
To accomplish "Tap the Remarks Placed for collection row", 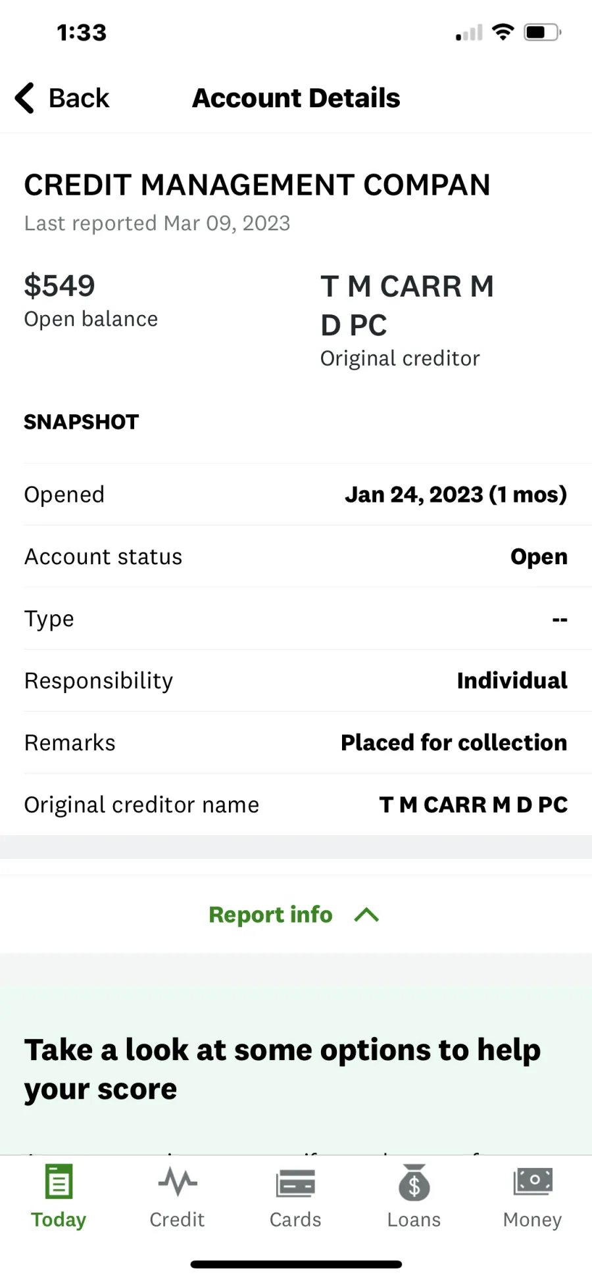I will coord(296,742).
